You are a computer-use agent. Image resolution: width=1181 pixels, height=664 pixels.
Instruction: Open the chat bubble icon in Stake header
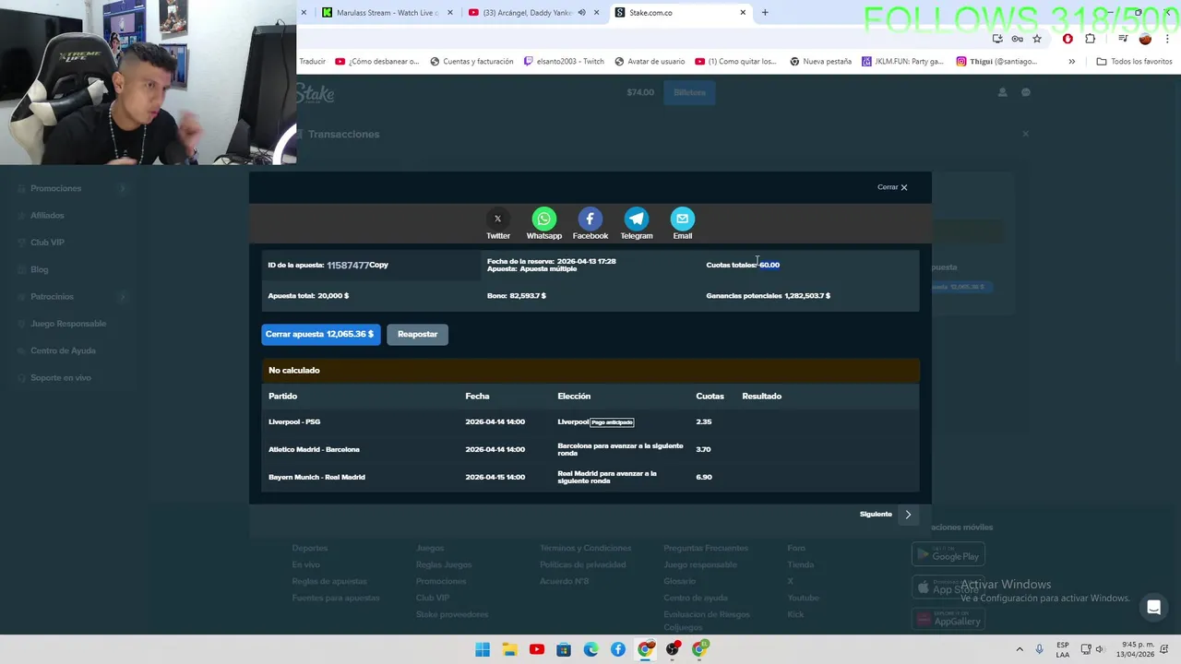(x=1026, y=92)
